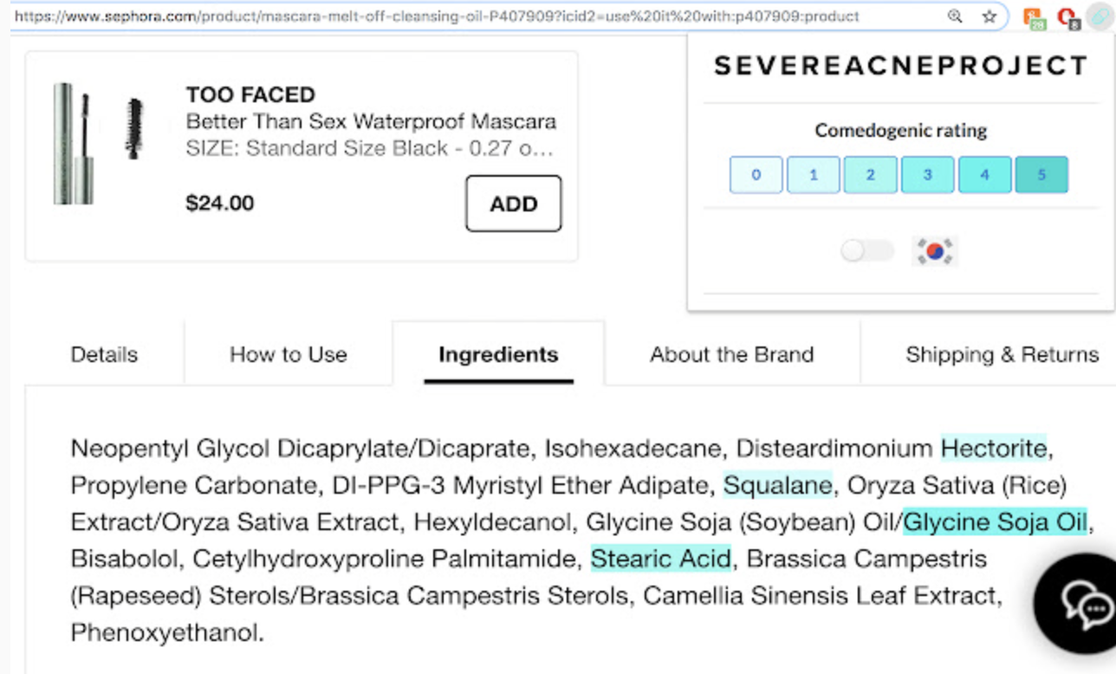Click the mascara product thumbnail
1116x674 pixels.
click(x=99, y=143)
